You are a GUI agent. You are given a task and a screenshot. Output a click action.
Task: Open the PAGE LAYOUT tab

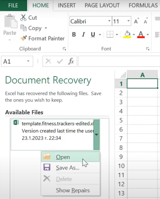[102, 5]
